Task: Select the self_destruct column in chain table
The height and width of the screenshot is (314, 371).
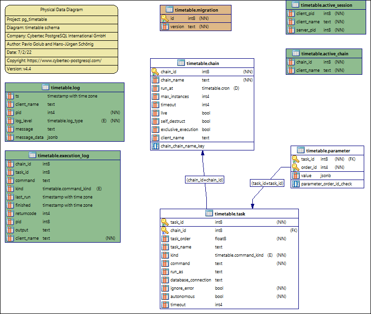Action: [173, 121]
